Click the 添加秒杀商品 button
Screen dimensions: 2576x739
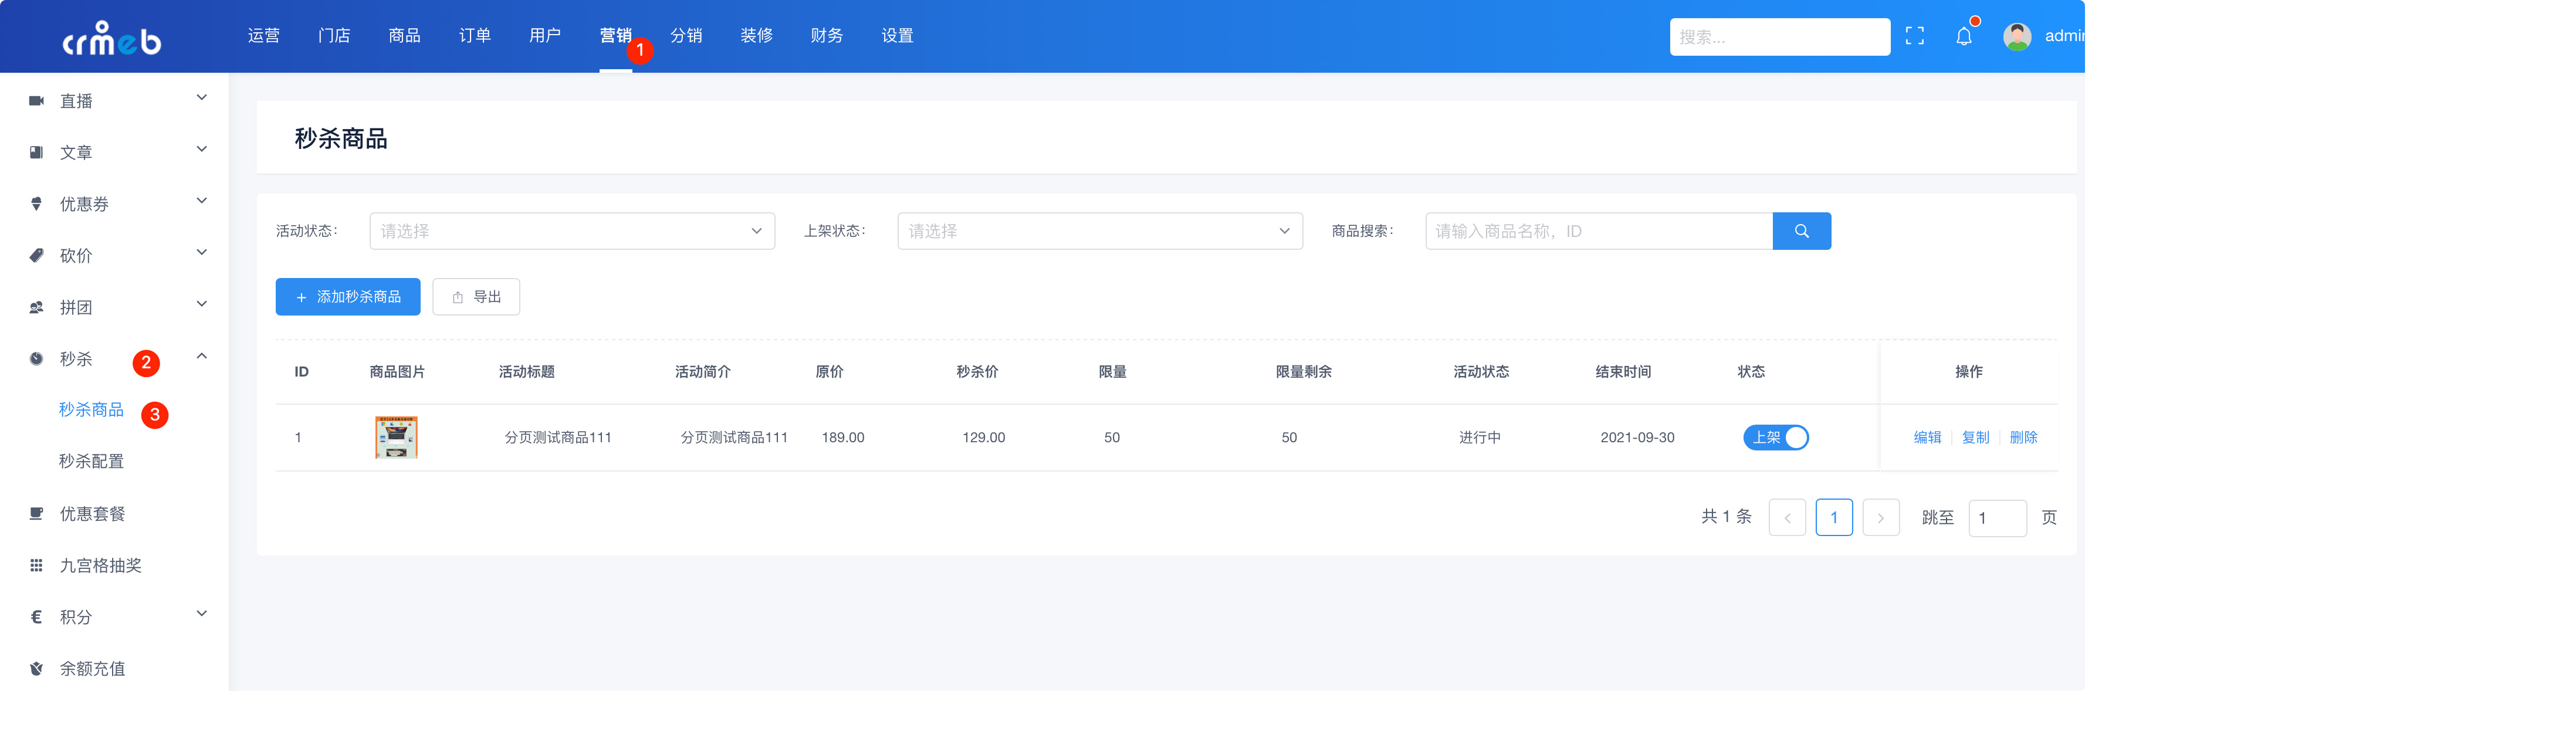click(348, 297)
